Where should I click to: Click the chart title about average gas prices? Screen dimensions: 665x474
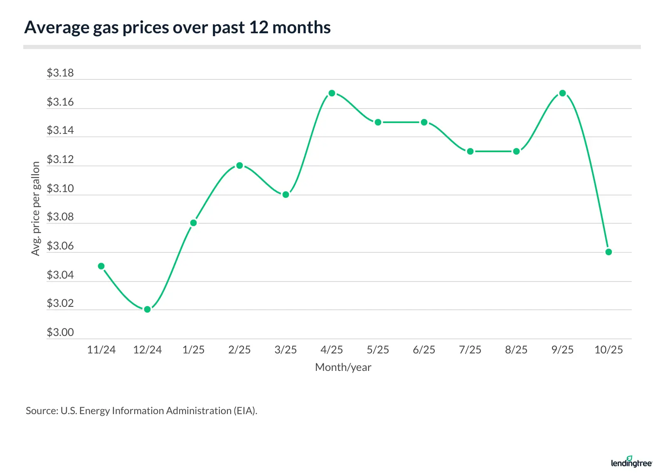click(x=177, y=27)
